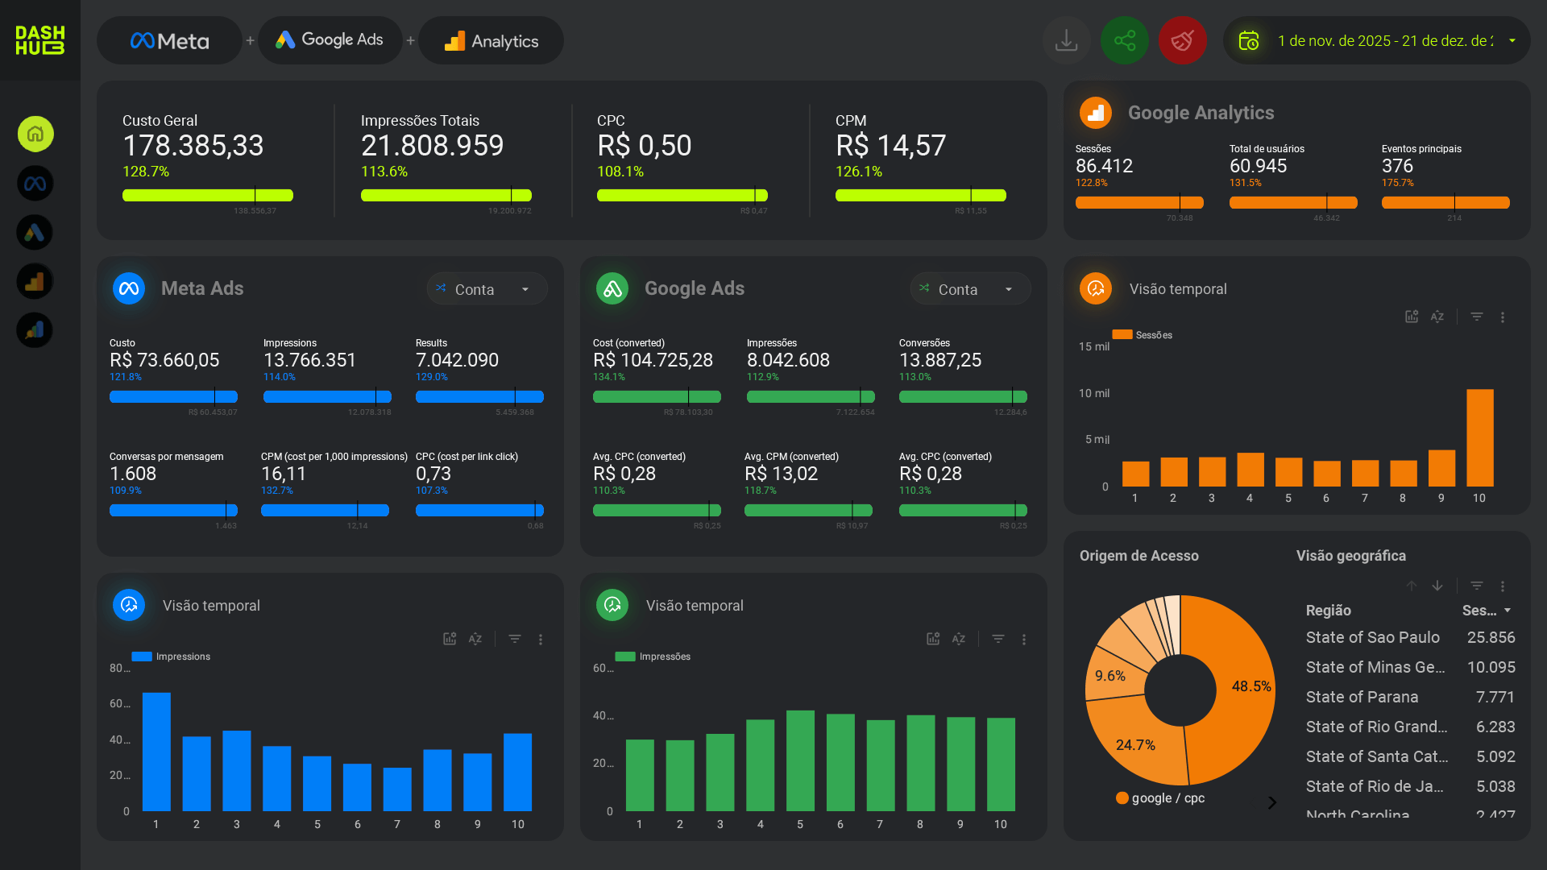Open the Meta Ads Conta dropdown
This screenshot has width=1547, height=870.
click(487, 289)
